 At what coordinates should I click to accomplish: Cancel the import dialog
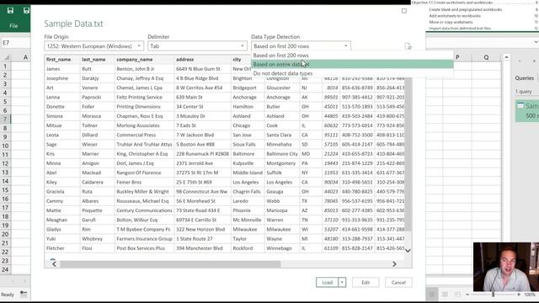398,283
